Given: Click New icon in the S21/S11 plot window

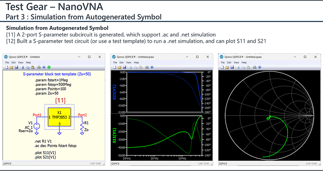Looking at the screenshot, I should click(115, 67).
